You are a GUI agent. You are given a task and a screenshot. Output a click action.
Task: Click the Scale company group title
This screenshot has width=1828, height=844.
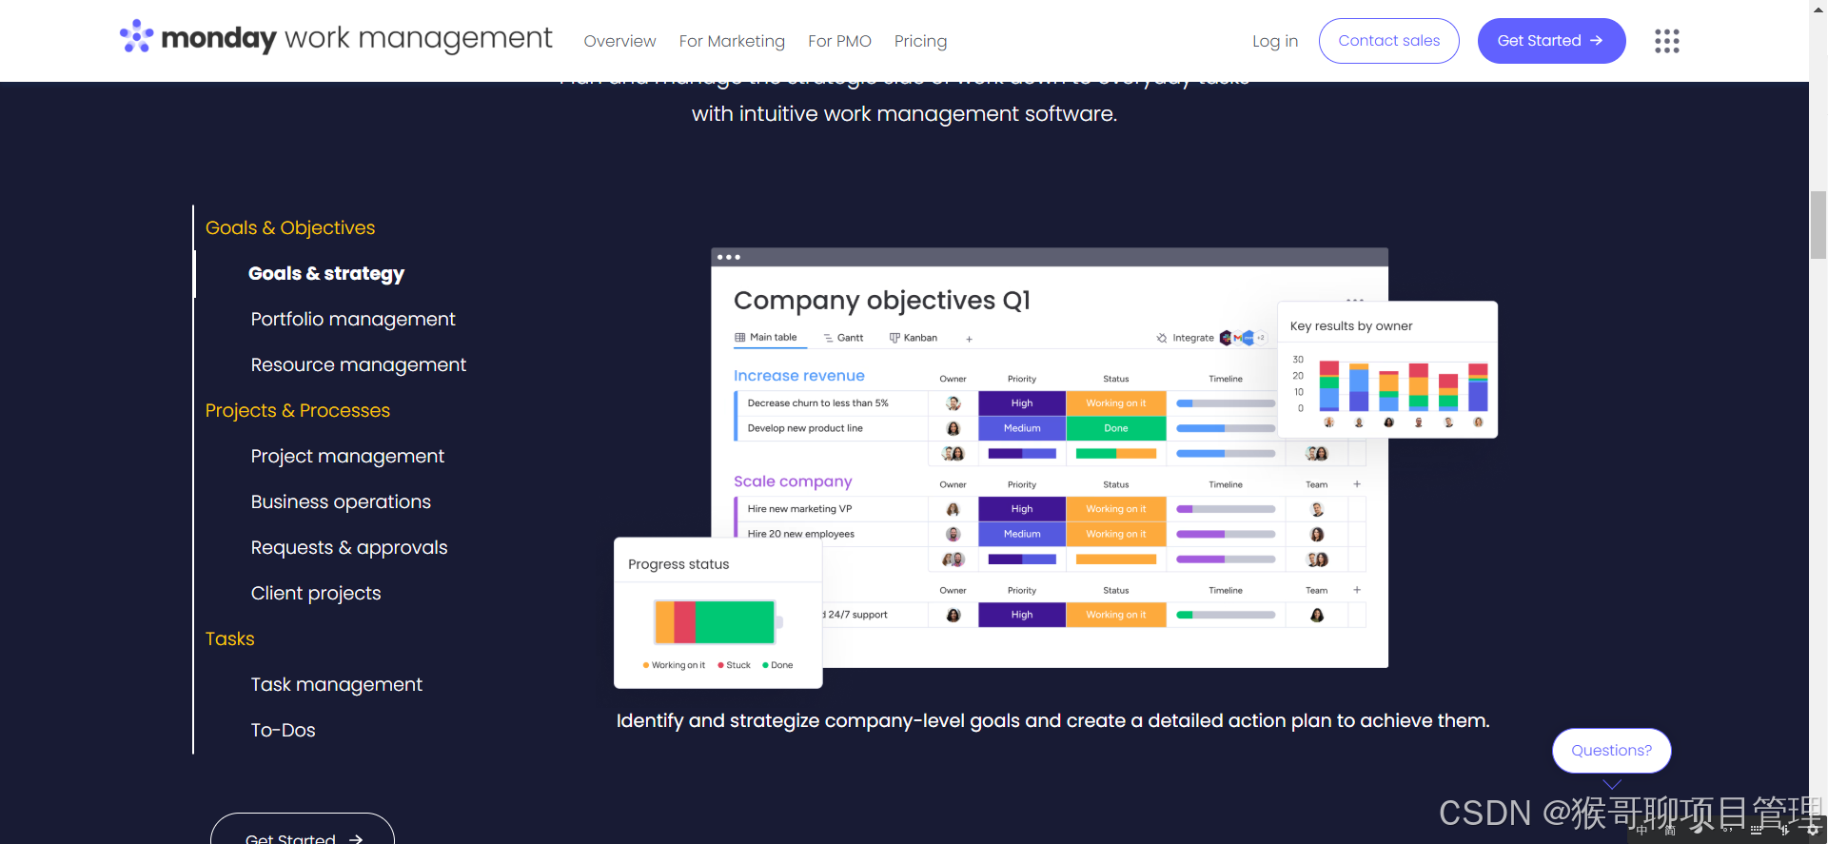click(793, 481)
